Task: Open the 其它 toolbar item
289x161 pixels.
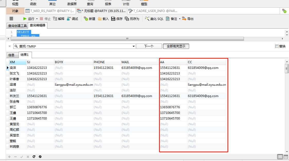Action: [52, 3]
